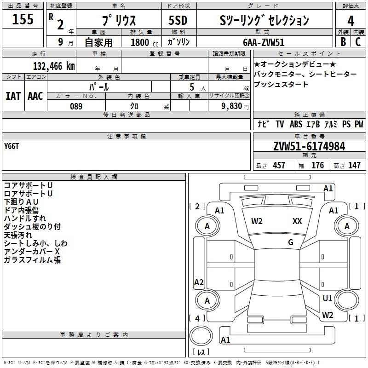Screen dimensions: 368x368
Task: Select the spare tire circle above レス
Action: tap(201, 335)
